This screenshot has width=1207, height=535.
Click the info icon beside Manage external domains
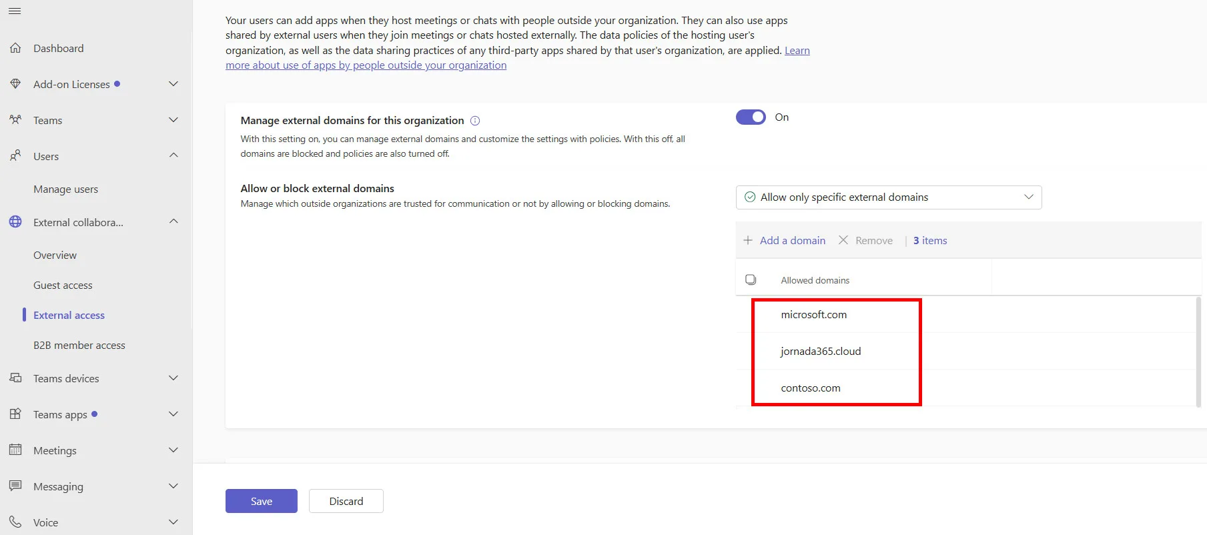(x=475, y=121)
